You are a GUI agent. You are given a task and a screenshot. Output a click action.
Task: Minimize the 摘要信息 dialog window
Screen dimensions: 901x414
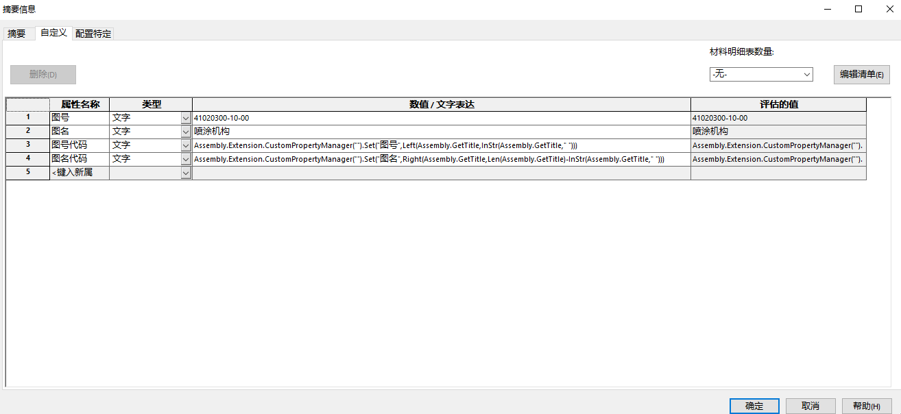tap(827, 9)
